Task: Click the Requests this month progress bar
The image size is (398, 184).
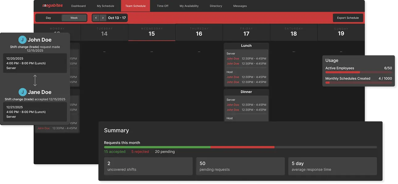Action: [240, 147]
